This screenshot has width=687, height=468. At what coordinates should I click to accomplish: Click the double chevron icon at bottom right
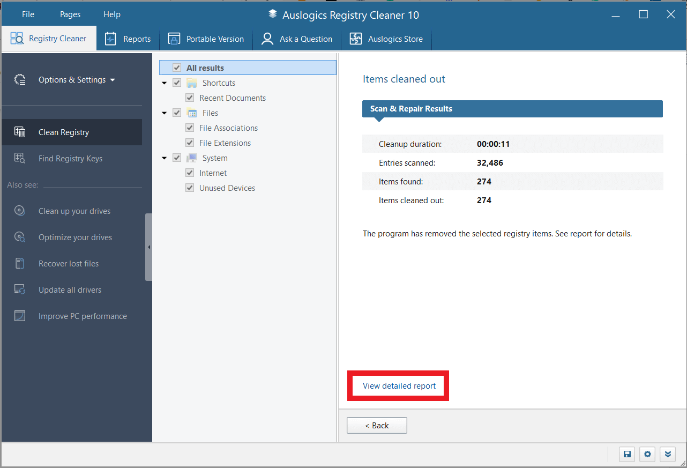click(668, 455)
